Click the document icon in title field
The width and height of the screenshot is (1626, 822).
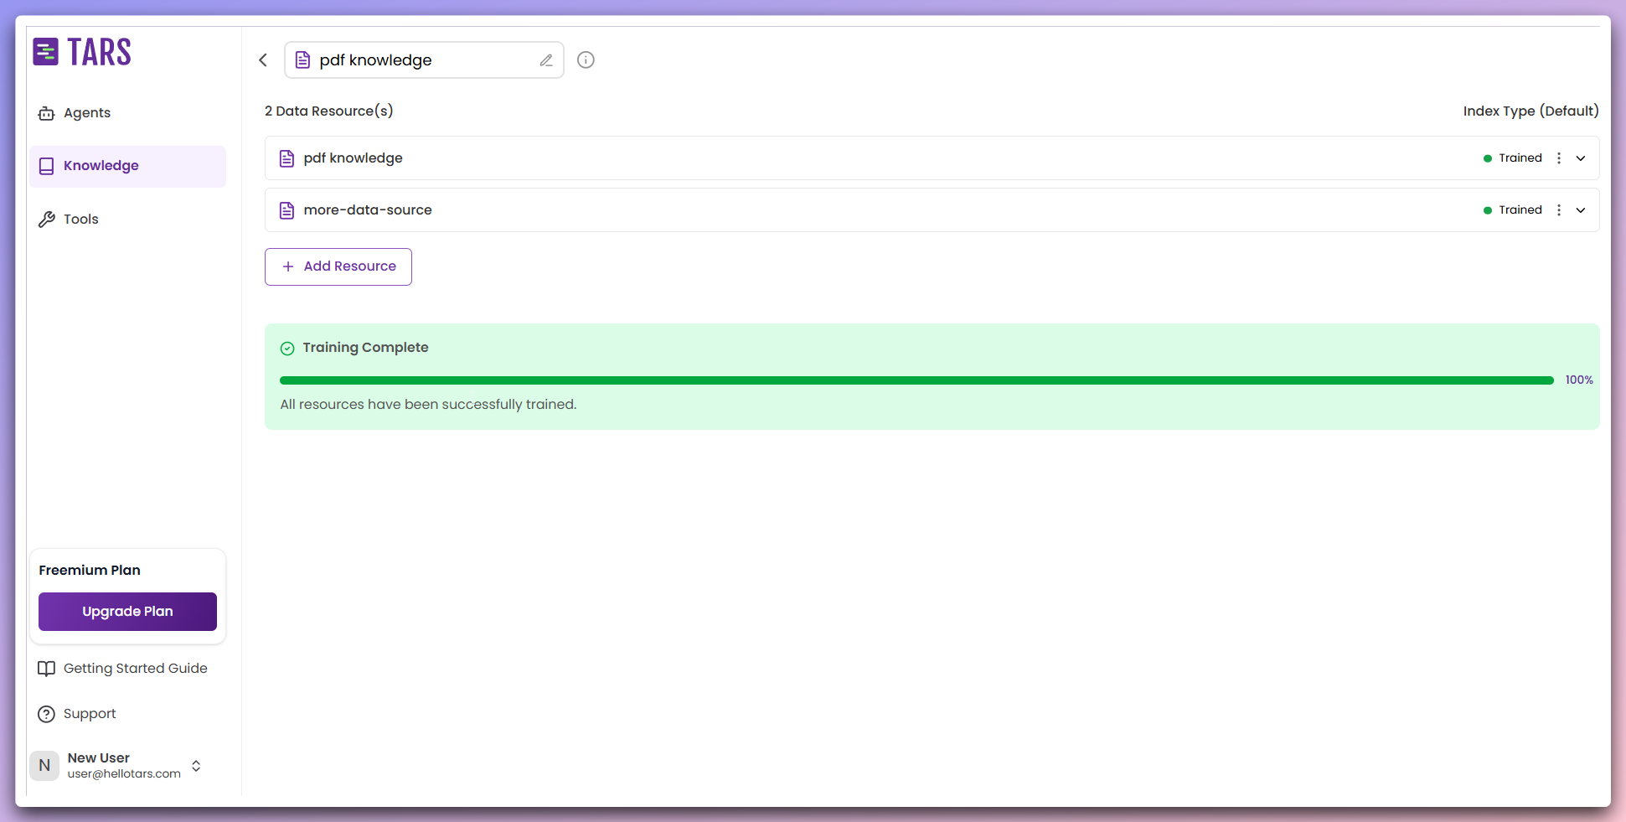tap(303, 60)
